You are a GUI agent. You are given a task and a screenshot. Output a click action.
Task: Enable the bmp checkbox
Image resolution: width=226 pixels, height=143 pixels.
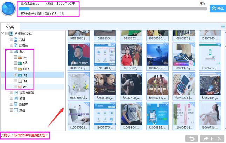pyautogui.click(x=15, y=69)
